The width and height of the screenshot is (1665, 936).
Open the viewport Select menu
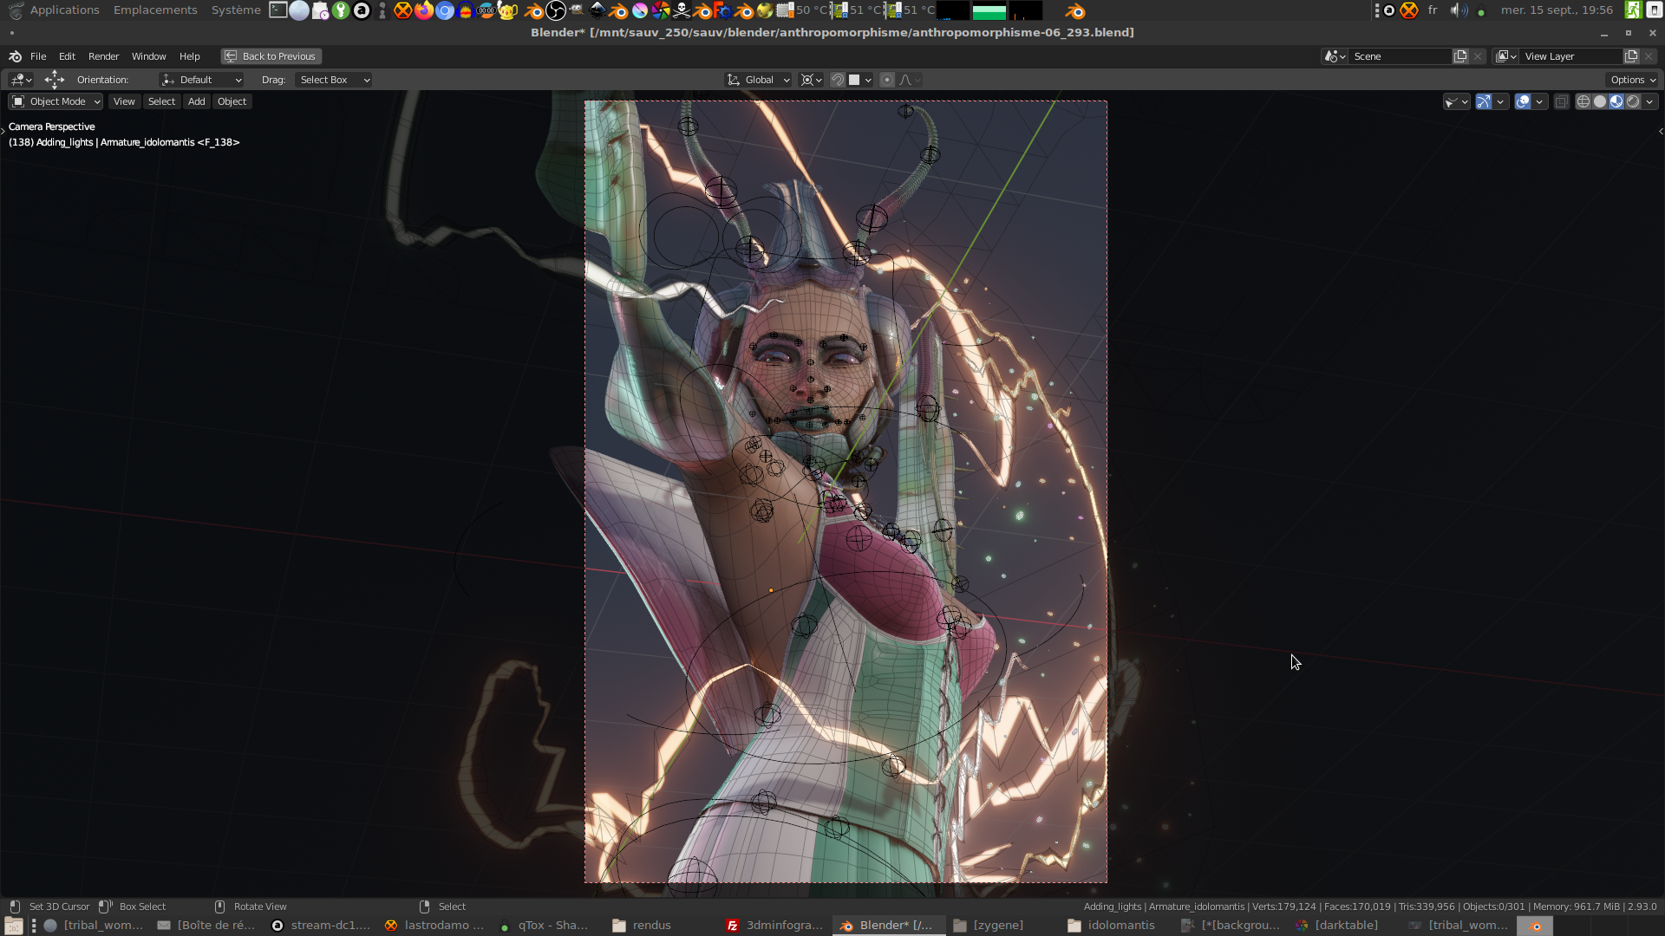click(x=161, y=101)
